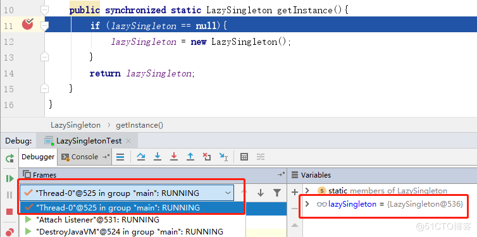Click the Force Step Into red arrow icon
477x237 pixels.
tap(174, 157)
